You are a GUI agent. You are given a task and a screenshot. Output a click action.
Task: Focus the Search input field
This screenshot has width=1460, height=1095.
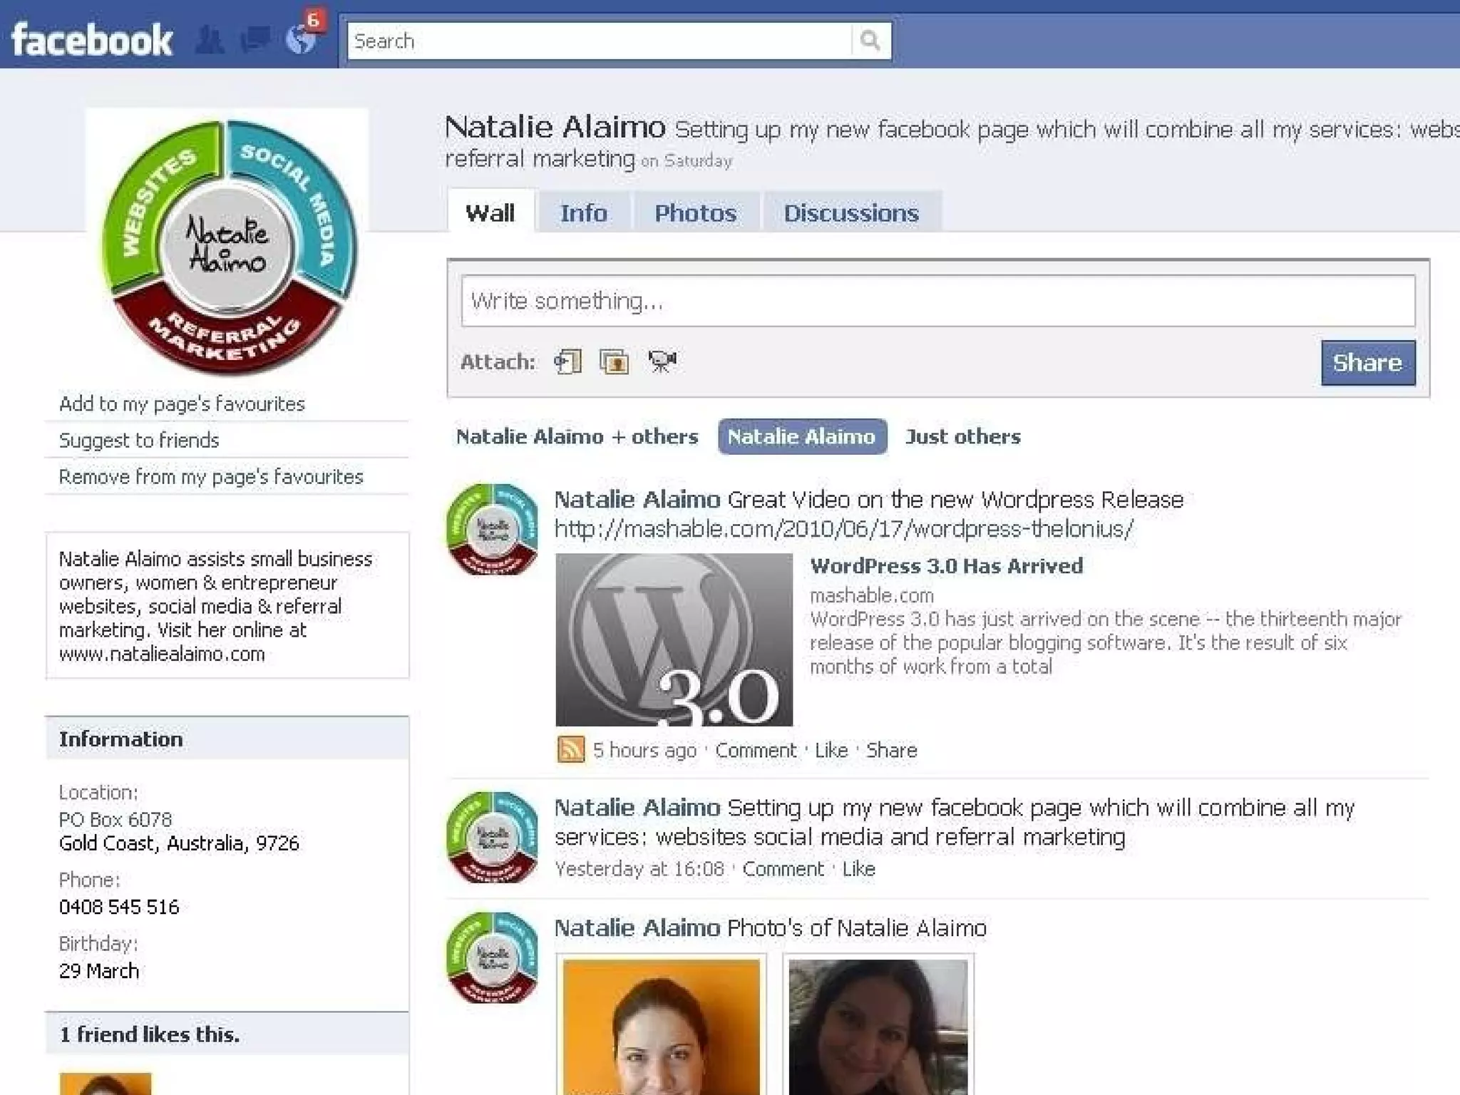pyautogui.click(x=600, y=41)
